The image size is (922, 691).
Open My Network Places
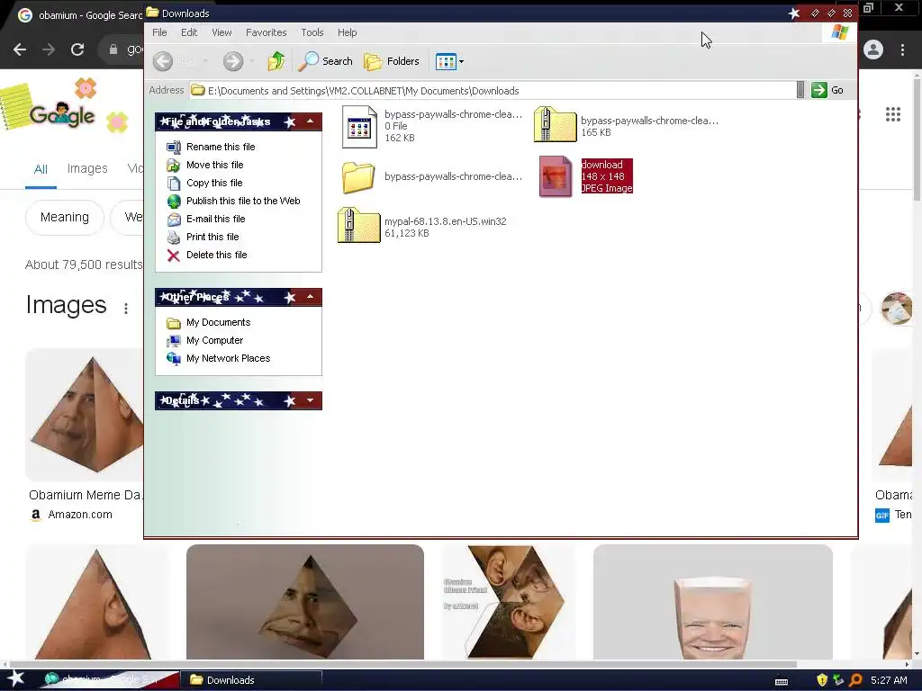(x=228, y=358)
